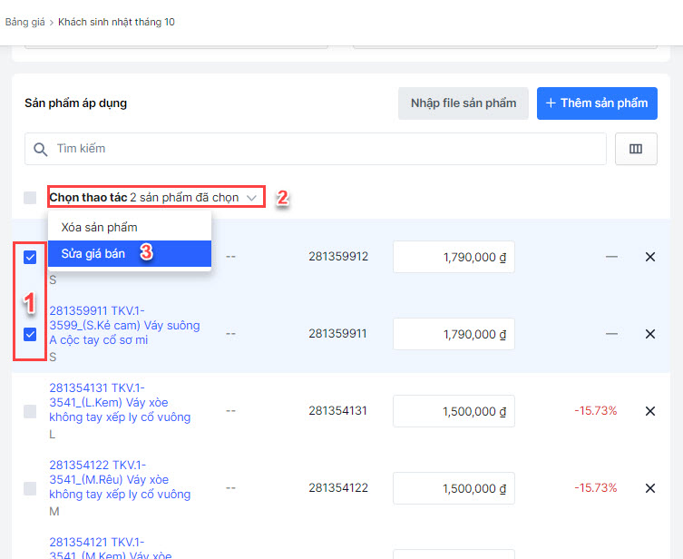This screenshot has height=559, width=683.
Task: Click Khách sinh nhật tháng 10 breadcrumb text
Action: pos(116,22)
